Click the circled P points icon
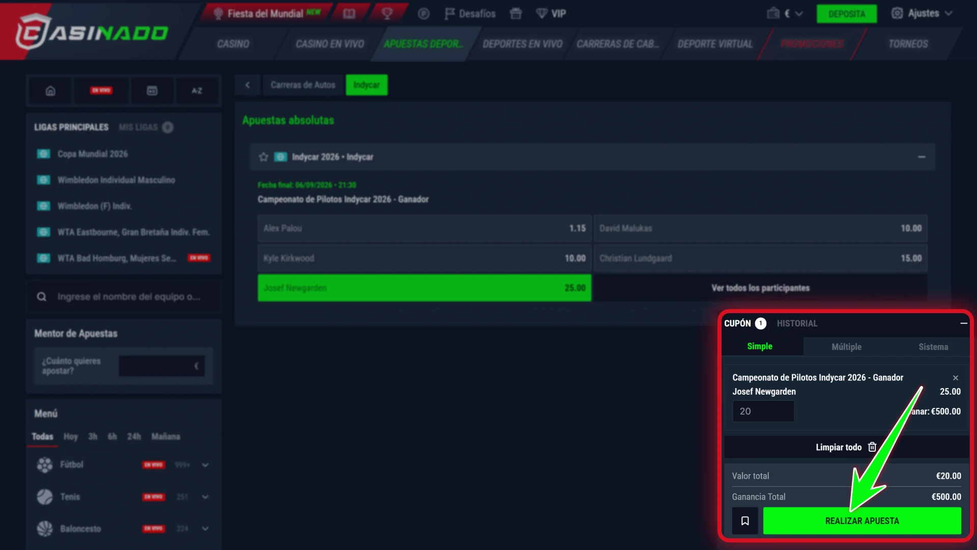The height and width of the screenshot is (550, 977). pos(423,14)
